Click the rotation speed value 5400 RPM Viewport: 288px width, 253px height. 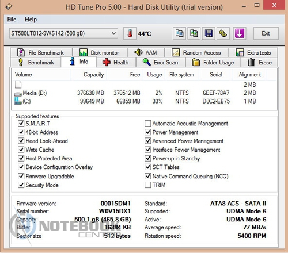(x=252, y=236)
